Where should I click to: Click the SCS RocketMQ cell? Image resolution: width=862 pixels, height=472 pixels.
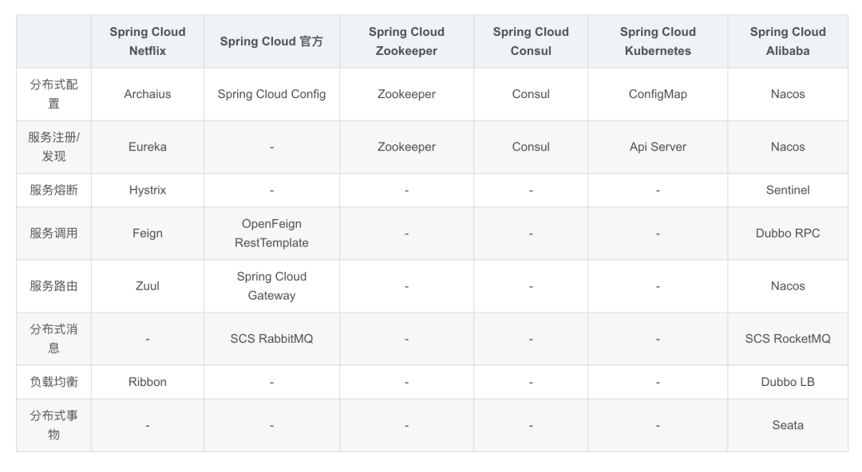(787, 339)
